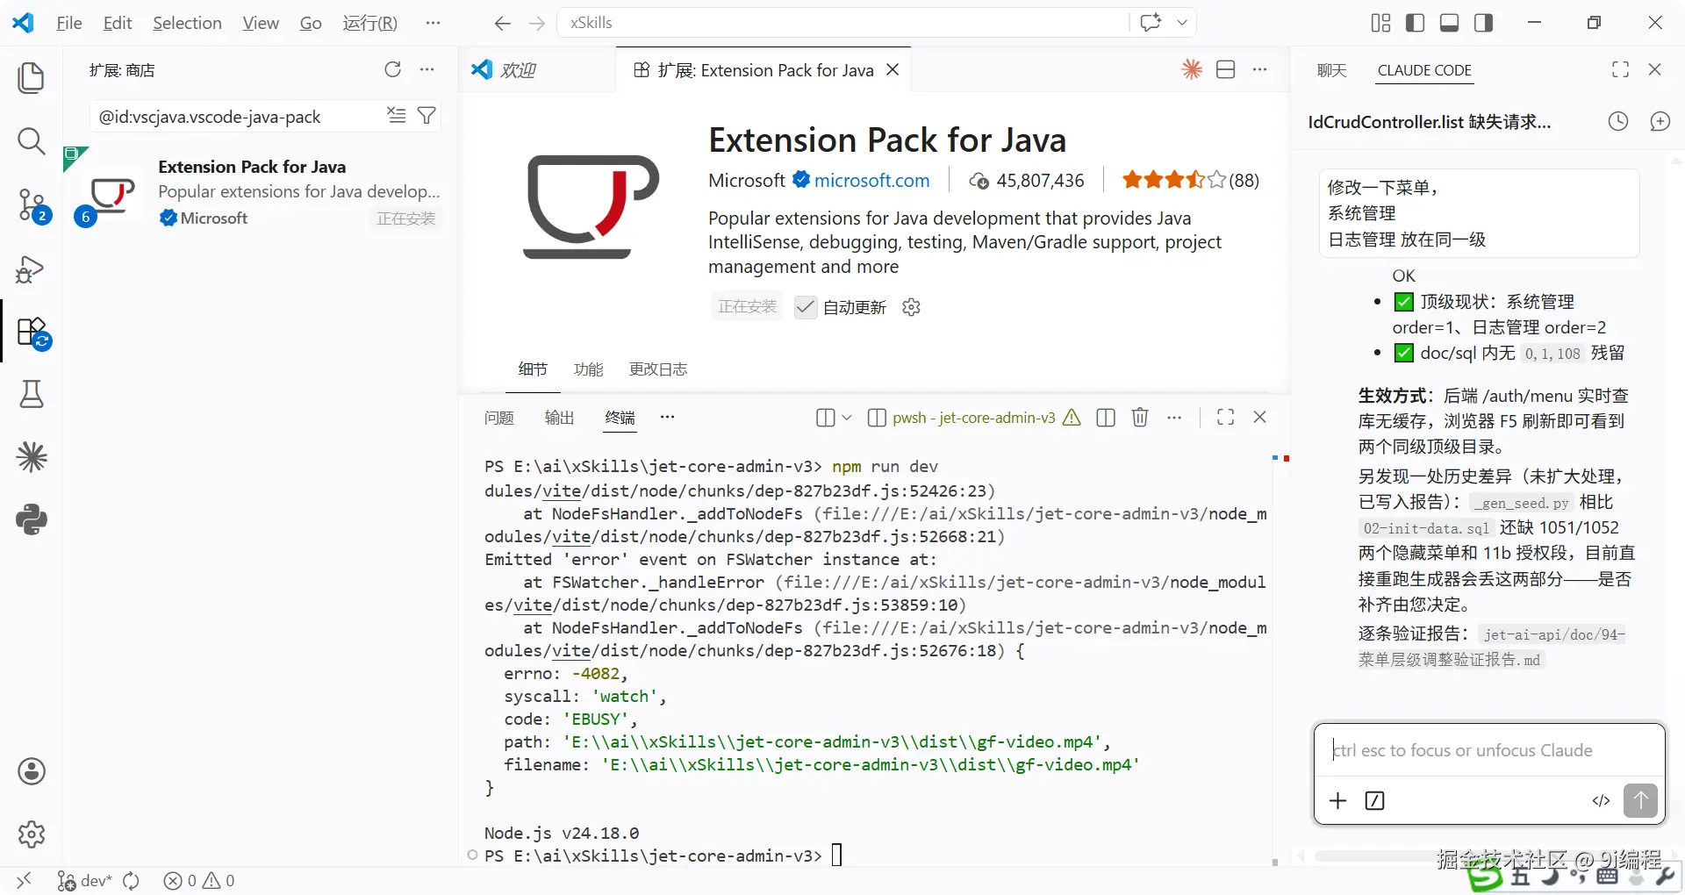The image size is (1685, 895).
Task: Toggle the auto update checkbox
Action: click(805, 307)
